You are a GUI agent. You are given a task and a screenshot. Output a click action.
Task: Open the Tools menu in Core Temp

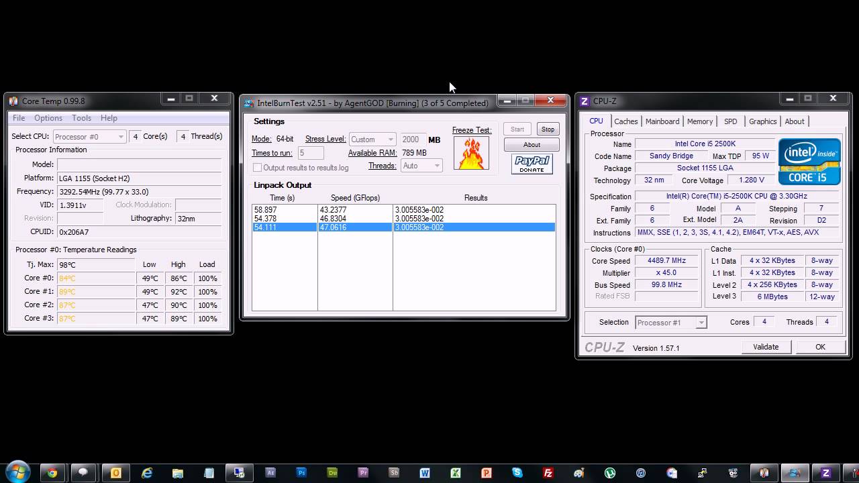pos(82,118)
